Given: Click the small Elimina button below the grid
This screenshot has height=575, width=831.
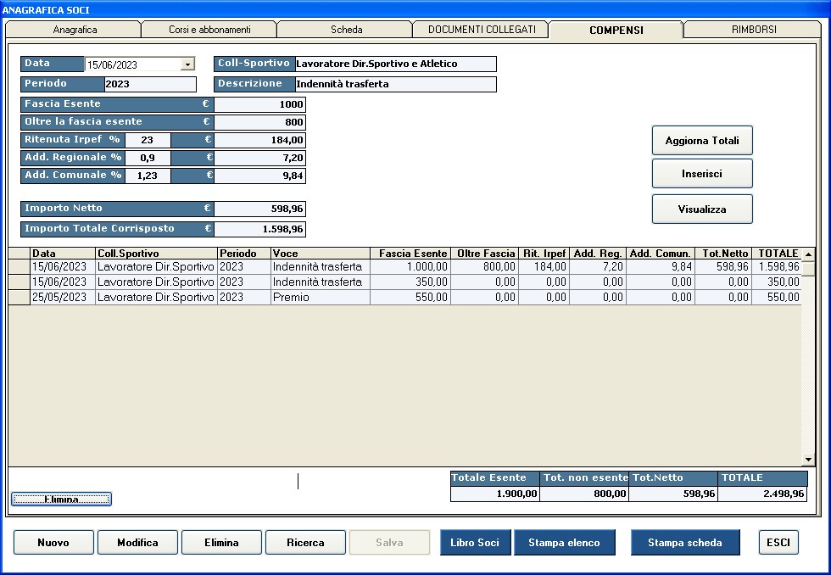Looking at the screenshot, I should (61, 500).
